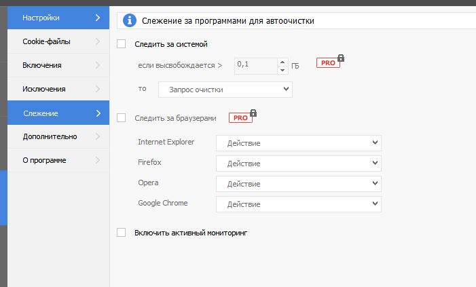Increase the freed space value with up arrow
The height and width of the screenshot is (287, 476).
point(282,62)
